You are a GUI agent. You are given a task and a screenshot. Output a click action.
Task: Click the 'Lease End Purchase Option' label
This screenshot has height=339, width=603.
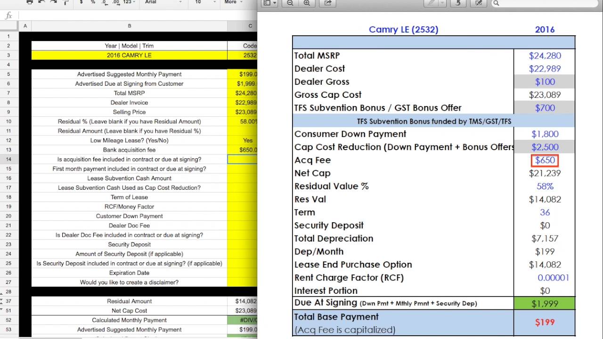(353, 265)
